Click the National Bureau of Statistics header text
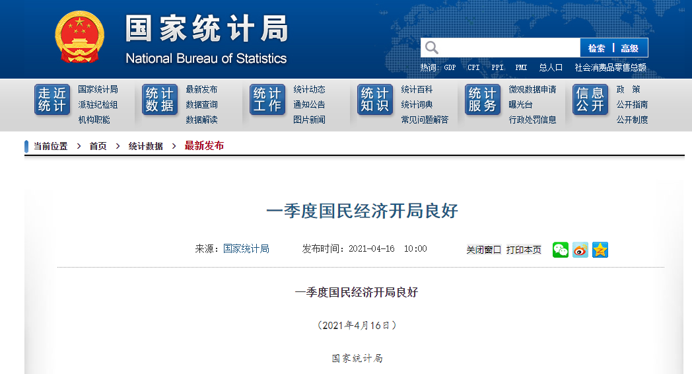This screenshot has height=374, width=692. pos(206,58)
